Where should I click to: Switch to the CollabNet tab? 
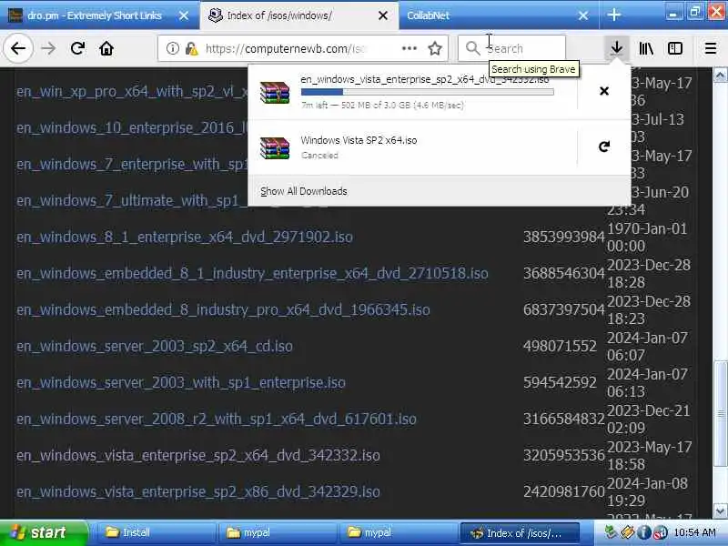coord(499,15)
